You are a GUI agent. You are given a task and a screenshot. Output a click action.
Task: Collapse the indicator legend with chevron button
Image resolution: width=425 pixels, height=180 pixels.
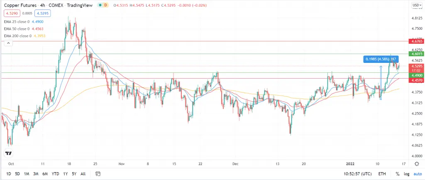coord(8,43)
